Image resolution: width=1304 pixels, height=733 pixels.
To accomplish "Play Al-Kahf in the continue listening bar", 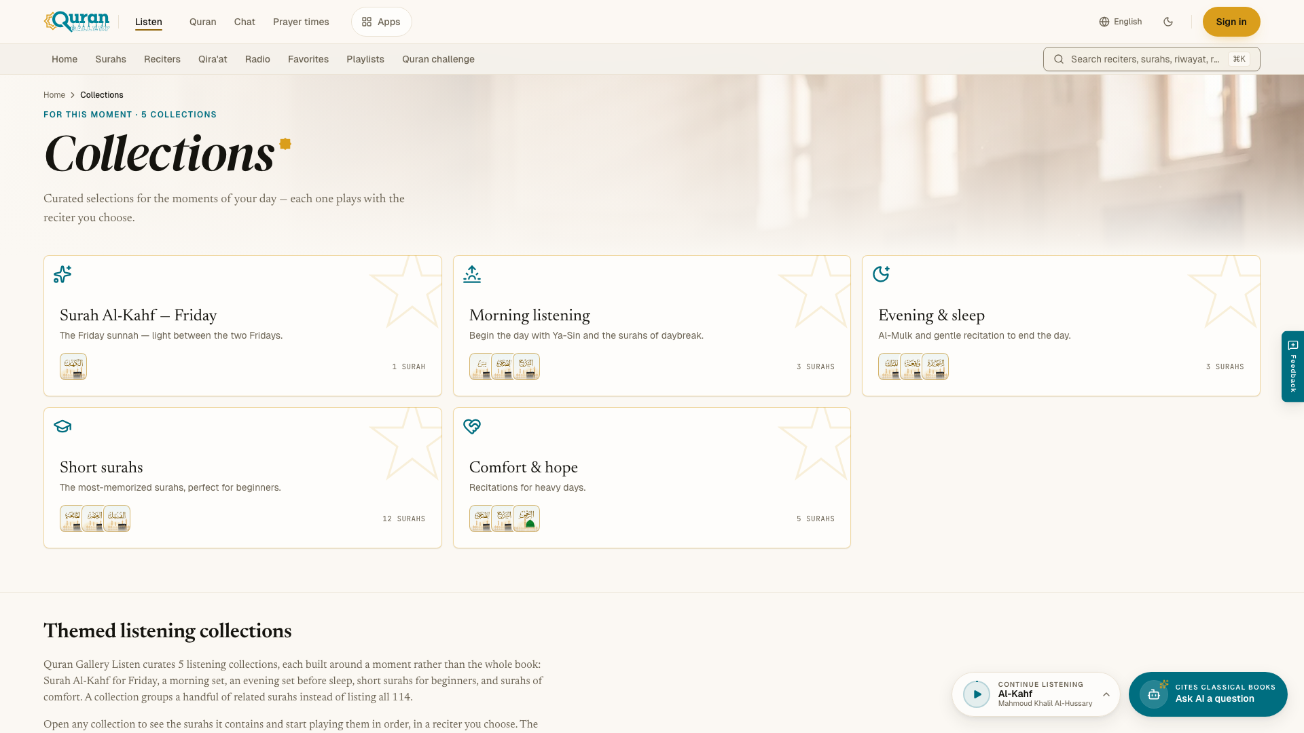I will click(x=977, y=694).
